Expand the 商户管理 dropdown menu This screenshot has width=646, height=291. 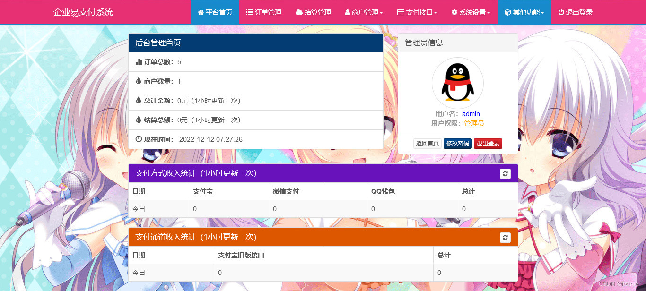[x=364, y=12]
